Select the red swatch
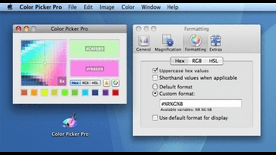 tap(116, 93)
